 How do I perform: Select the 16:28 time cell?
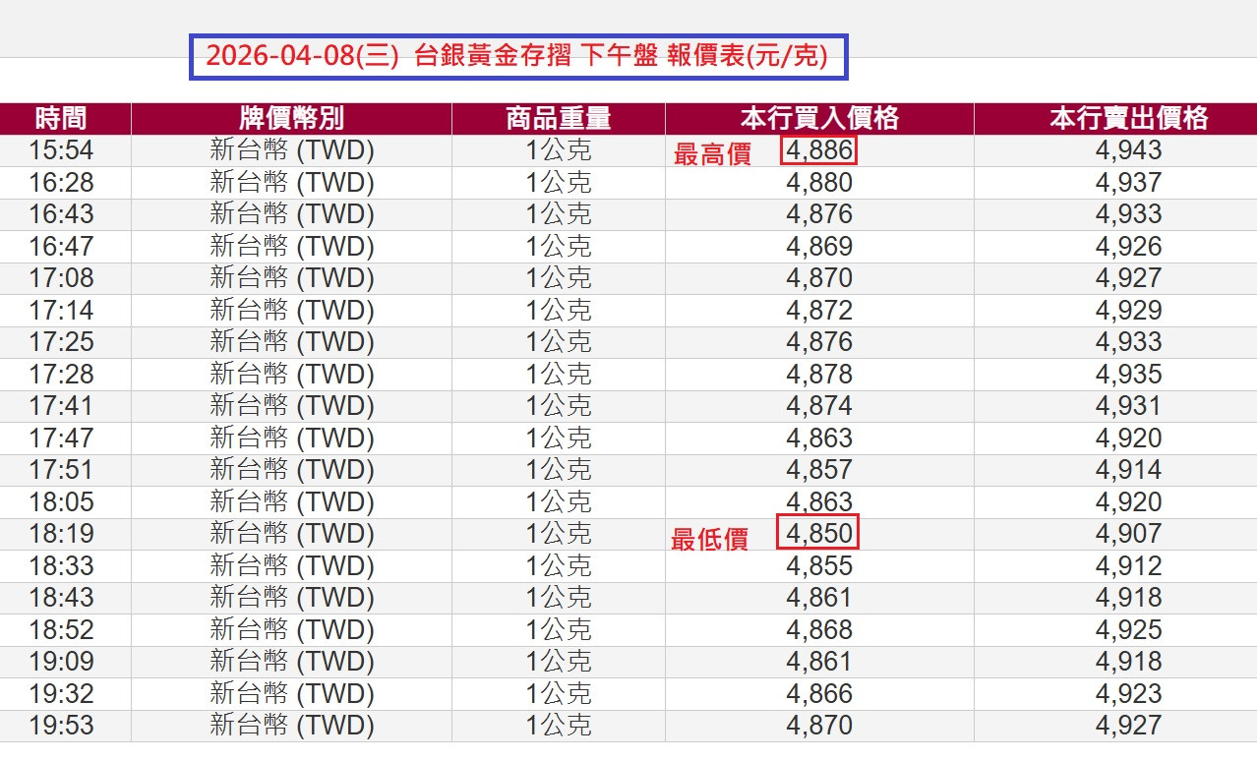pos(65,183)
